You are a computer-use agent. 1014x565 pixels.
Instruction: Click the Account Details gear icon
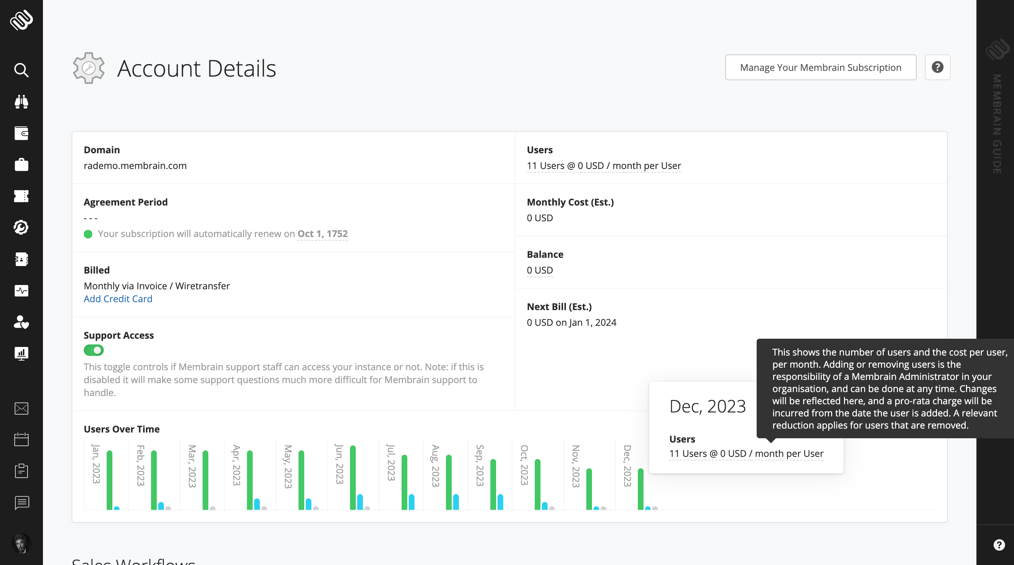(88, 68)
